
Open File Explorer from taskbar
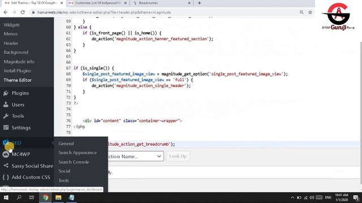coord(58,197)
